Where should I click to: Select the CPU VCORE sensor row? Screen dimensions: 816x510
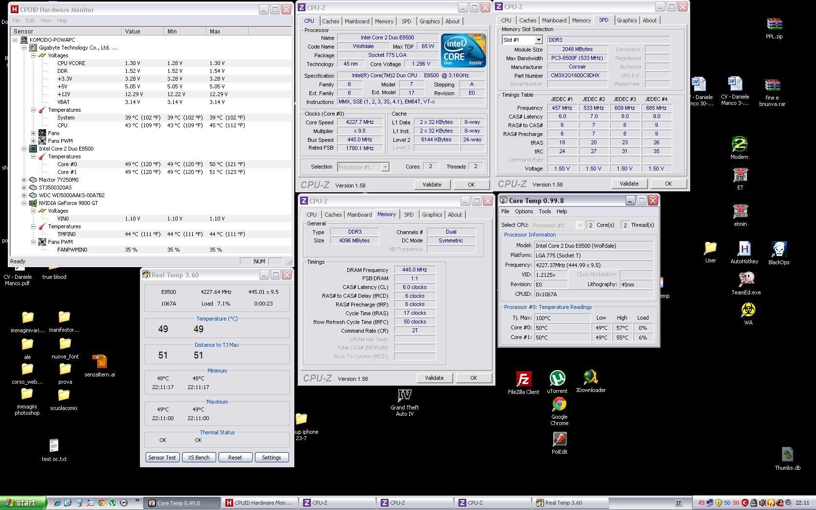71,63
